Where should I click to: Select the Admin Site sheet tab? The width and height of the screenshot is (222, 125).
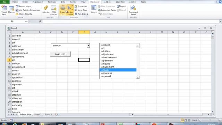point(25,114)
